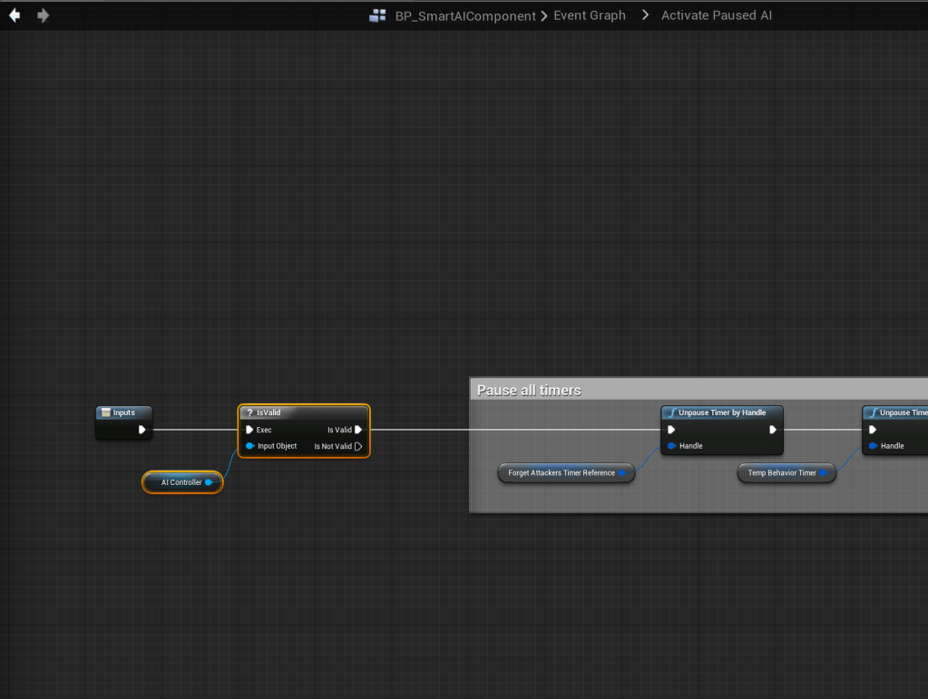Click the forward navigation arrow
The height and width of the screenshot is (699, 928).
tap(43, 15)
